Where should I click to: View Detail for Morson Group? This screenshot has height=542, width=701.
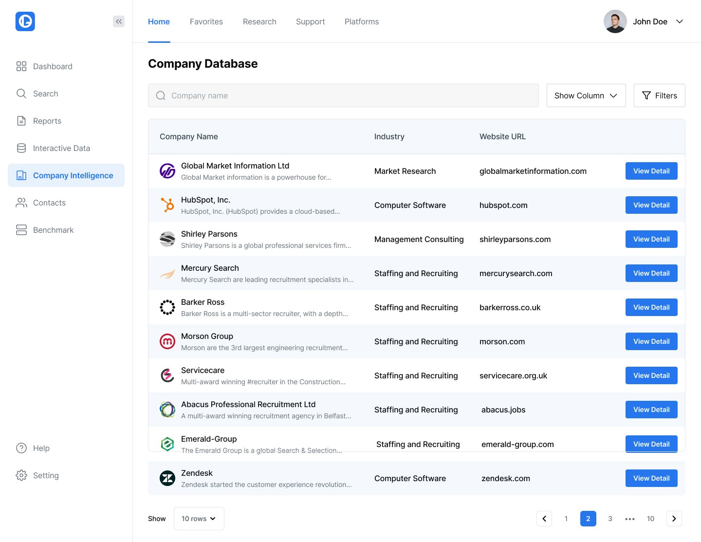(x=651, y=341)
